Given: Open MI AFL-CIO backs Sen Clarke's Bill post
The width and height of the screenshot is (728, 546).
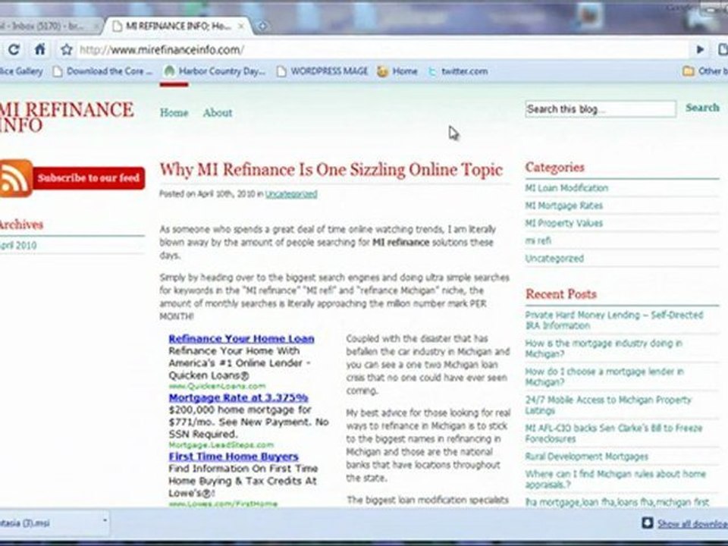Looking at the screenshot, I should [613, 434].
